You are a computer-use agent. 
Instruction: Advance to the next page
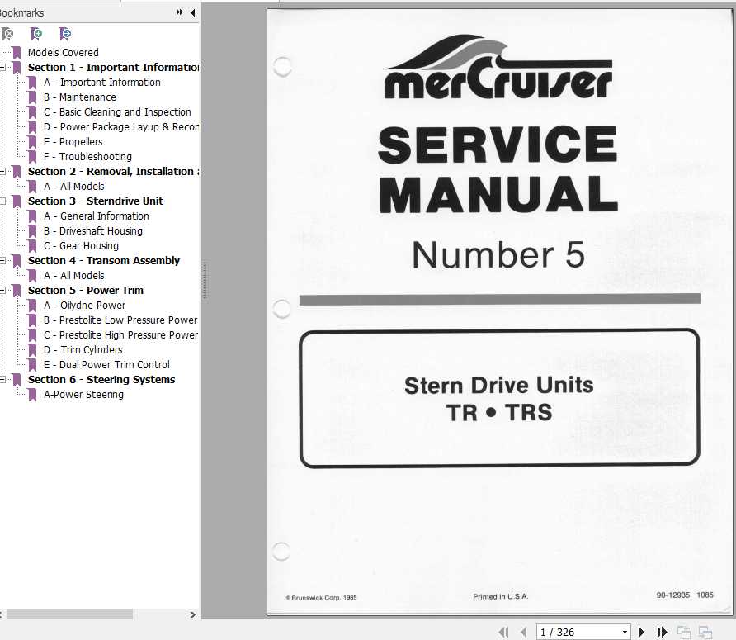click(642, 631)
